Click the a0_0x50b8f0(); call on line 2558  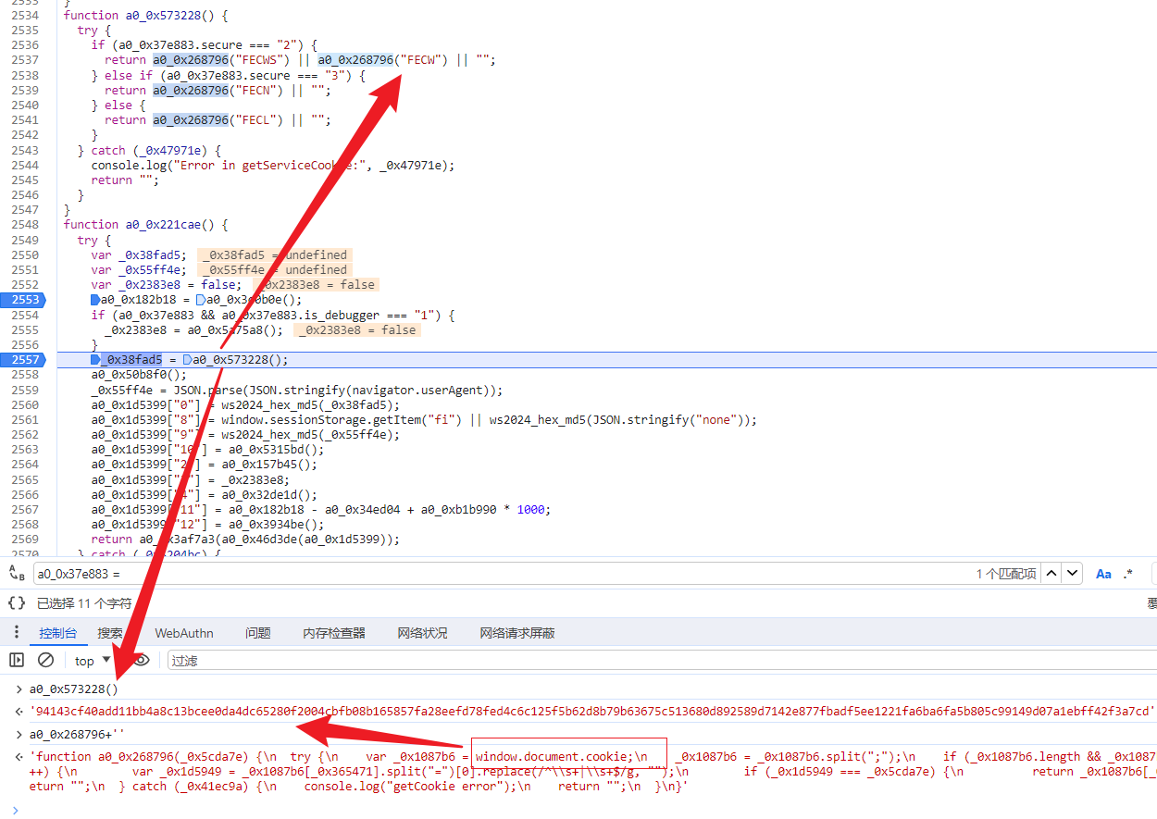tap(139, 375)
